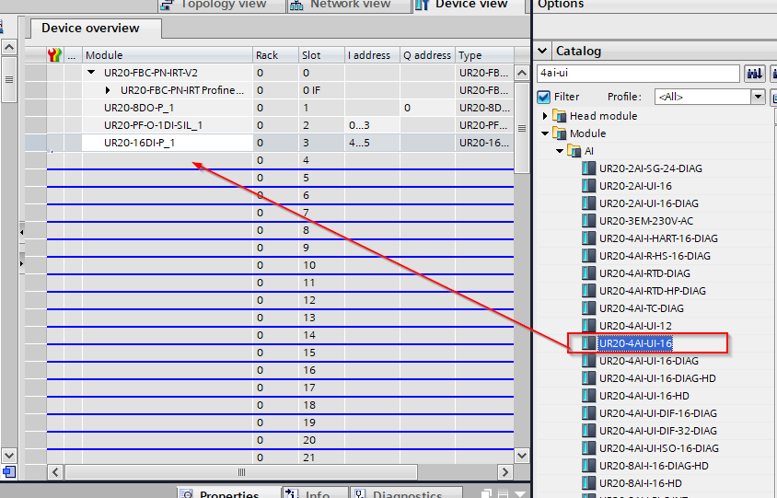
Task: Click the table scroll up arrow
Action: [x=522, y=73]
